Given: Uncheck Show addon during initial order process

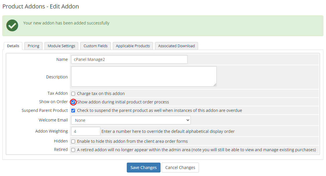Looking at the screenshot, I should pos(73,102).
